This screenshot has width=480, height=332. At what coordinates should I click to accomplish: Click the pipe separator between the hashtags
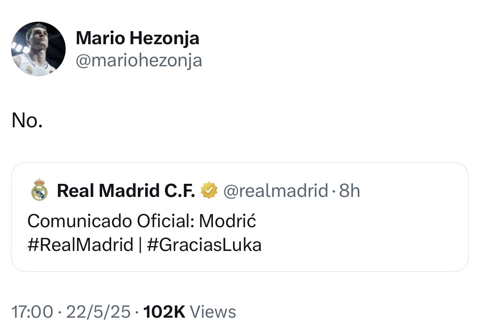click(x=140, y=245)
